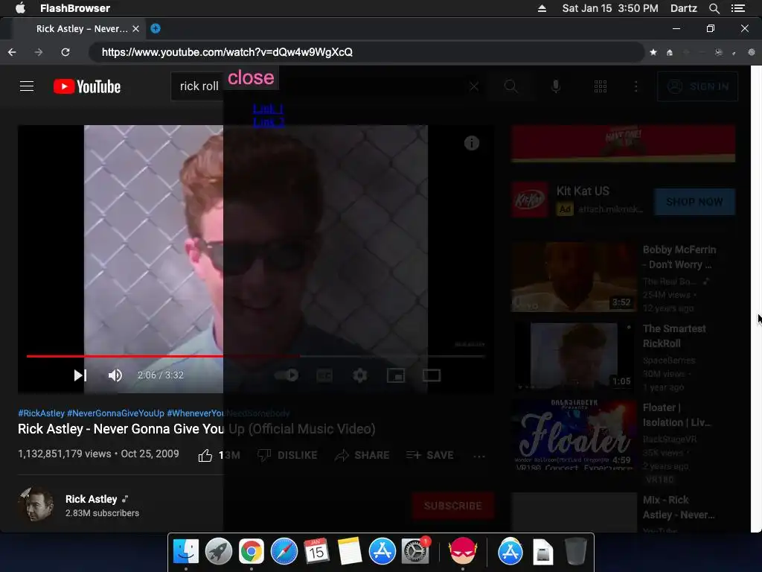This screenshot has width=762, height=572.
Task: Open the Kit Kat US ad logo
Action: 529,200
